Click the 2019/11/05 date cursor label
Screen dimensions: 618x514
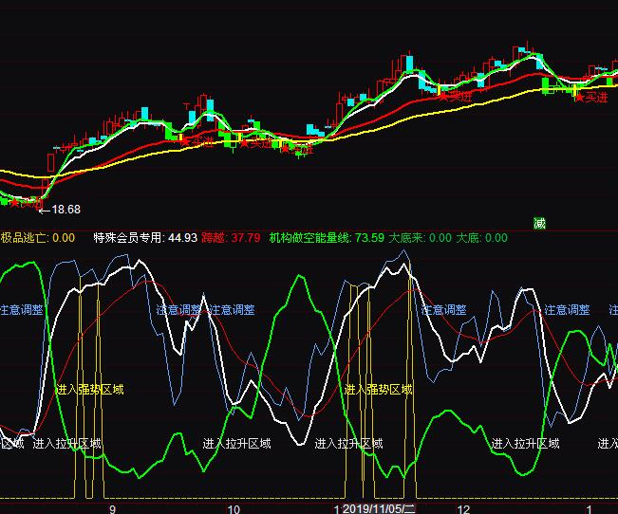coord(379,508)
